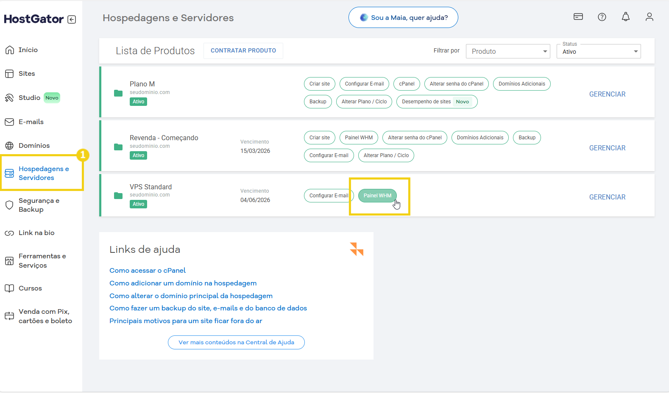
Task: Click Criar site in Revenda row
Action: click(x=320, y=138)
